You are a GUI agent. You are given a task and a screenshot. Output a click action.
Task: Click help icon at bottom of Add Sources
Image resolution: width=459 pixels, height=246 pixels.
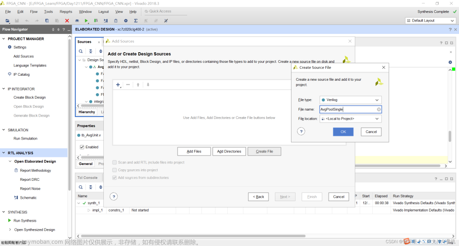click(x=114, y=196)
